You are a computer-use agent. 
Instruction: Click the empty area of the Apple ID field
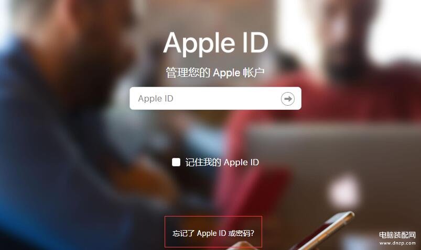tap(225, 99)
